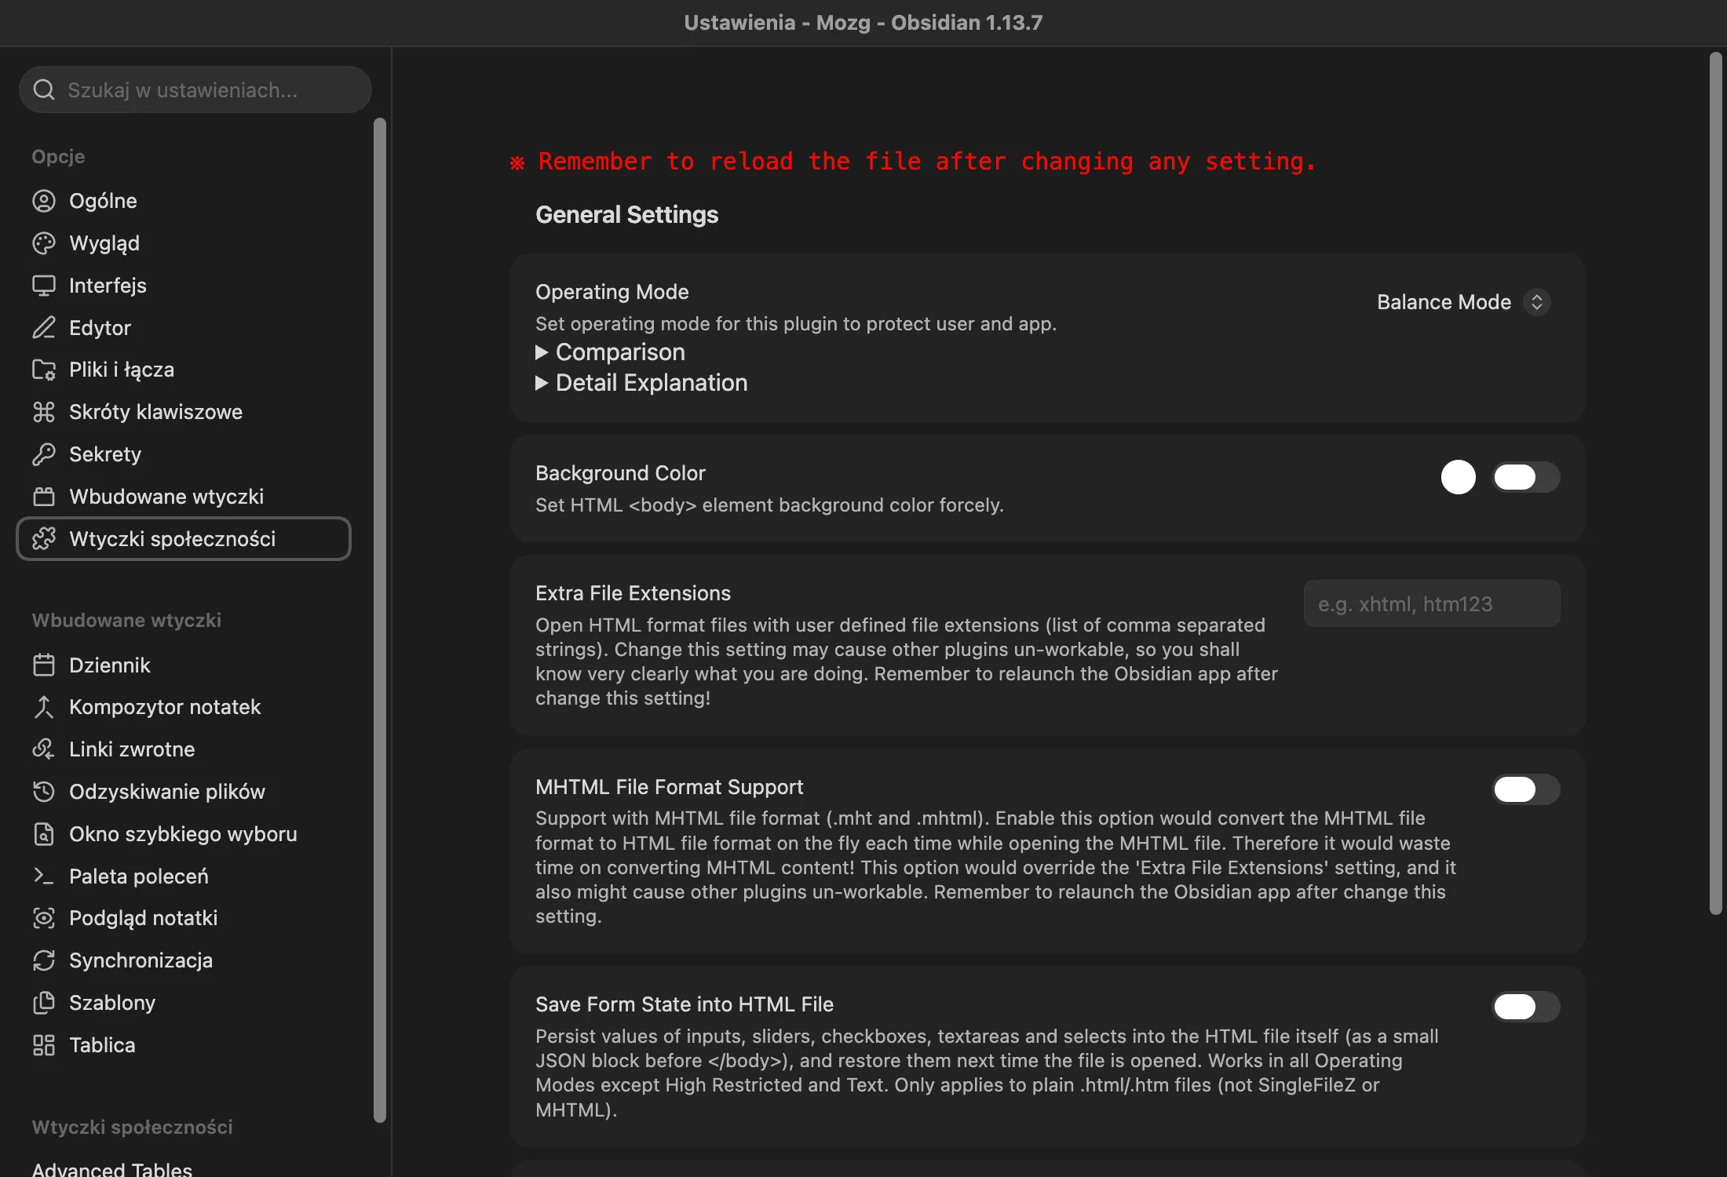Click the Dziennik calendar icon
This screenshot has width=1727, height=1177.
(x=44, y=665)
